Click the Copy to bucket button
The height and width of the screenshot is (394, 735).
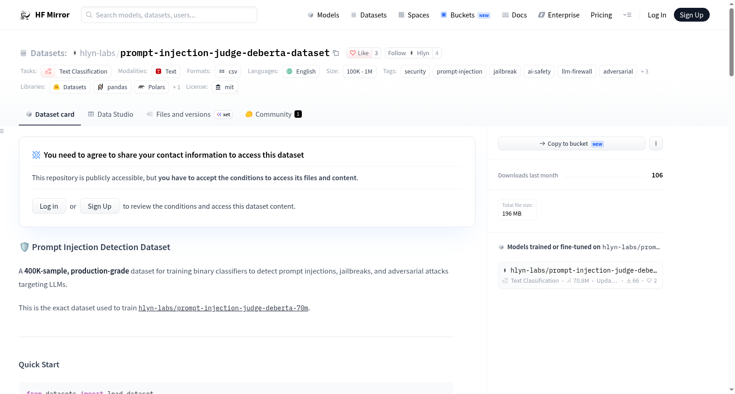pyautogui.click(x=571, y=143)
